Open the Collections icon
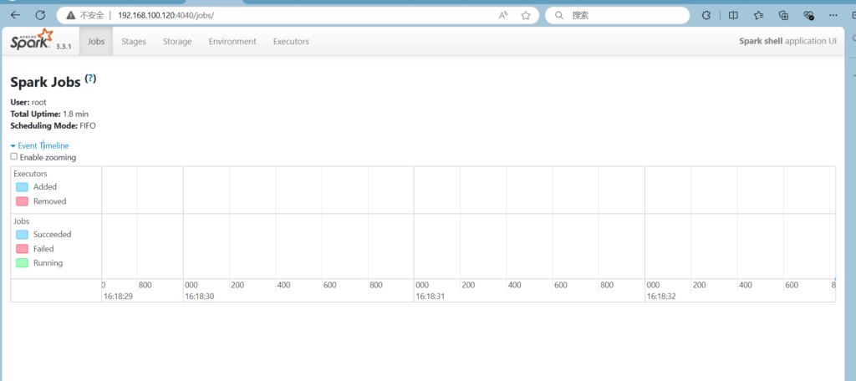856x381 pixels. 783,15
